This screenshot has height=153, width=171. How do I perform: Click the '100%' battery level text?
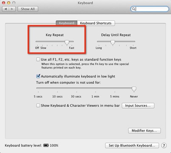[54, 145]
